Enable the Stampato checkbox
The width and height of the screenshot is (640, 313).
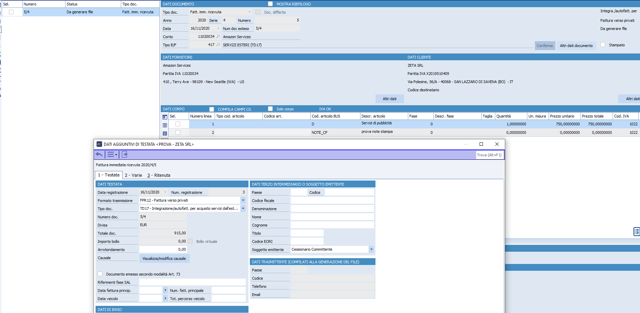coord(603,45)
